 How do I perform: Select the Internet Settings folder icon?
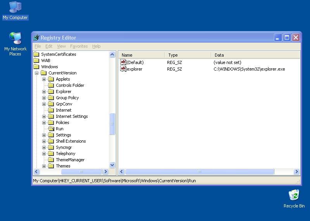pyautogui.click(x=51, y=116)
